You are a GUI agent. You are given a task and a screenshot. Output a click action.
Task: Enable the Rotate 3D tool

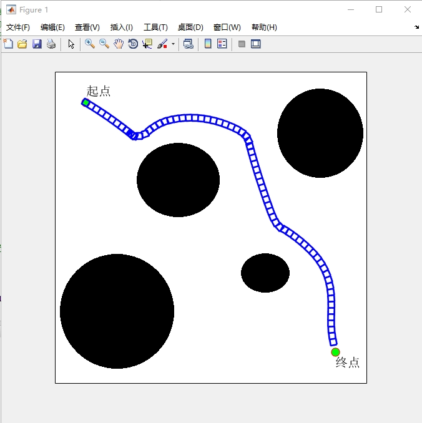[133, 44]
